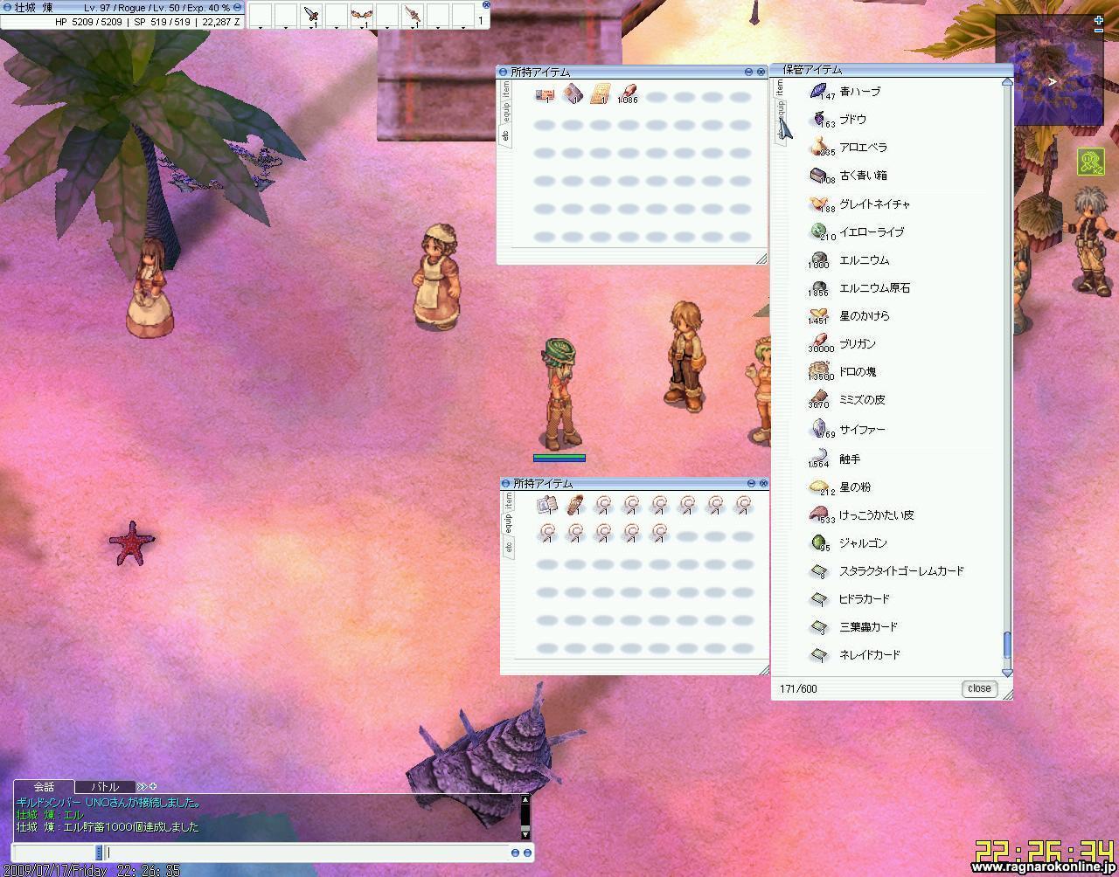Click the 三葉蟲カード entry
The image size is (1119, 877).
tap(868, 627)
